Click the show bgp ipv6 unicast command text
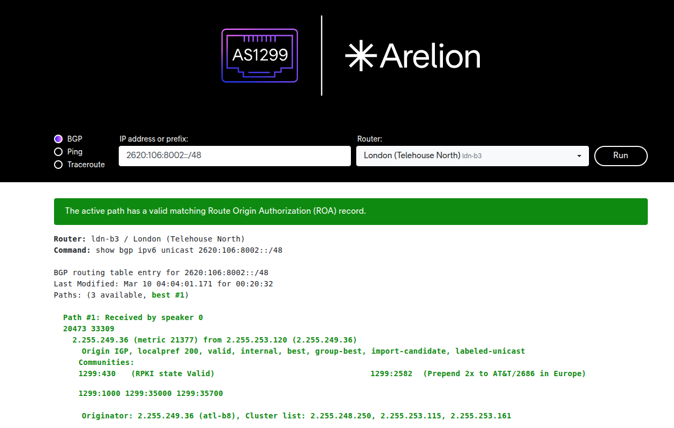The image size is (674, 428). 189,250
